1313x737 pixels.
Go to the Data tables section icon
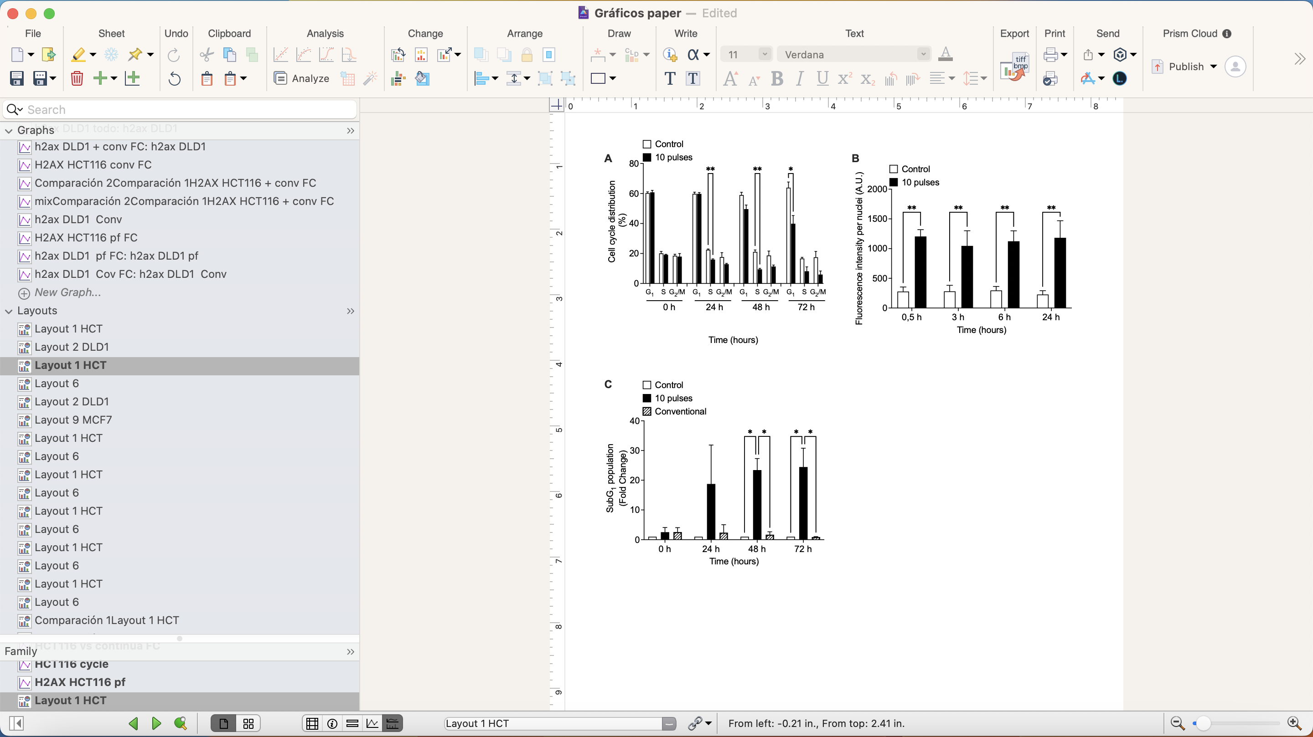(312, 723)
